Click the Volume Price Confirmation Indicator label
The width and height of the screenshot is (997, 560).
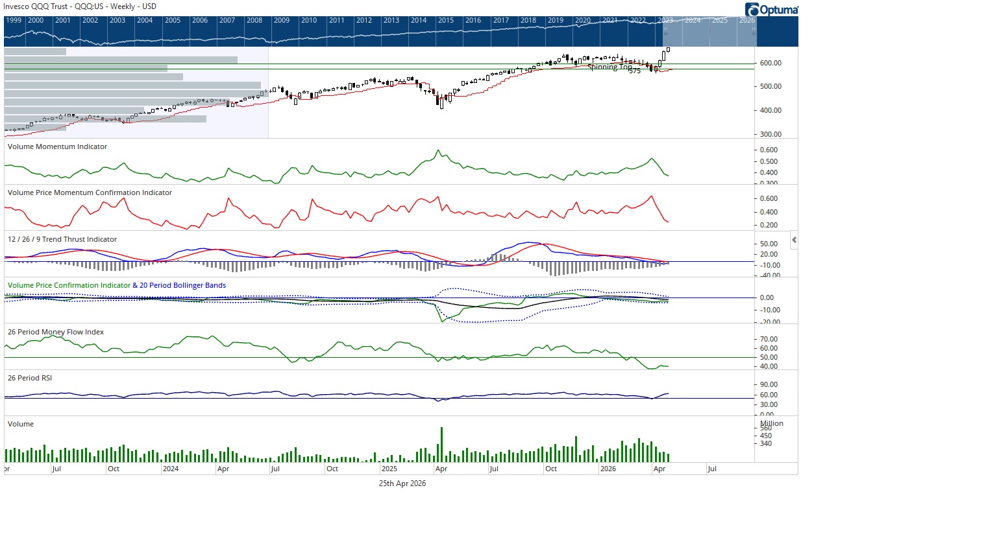[69, 285]
